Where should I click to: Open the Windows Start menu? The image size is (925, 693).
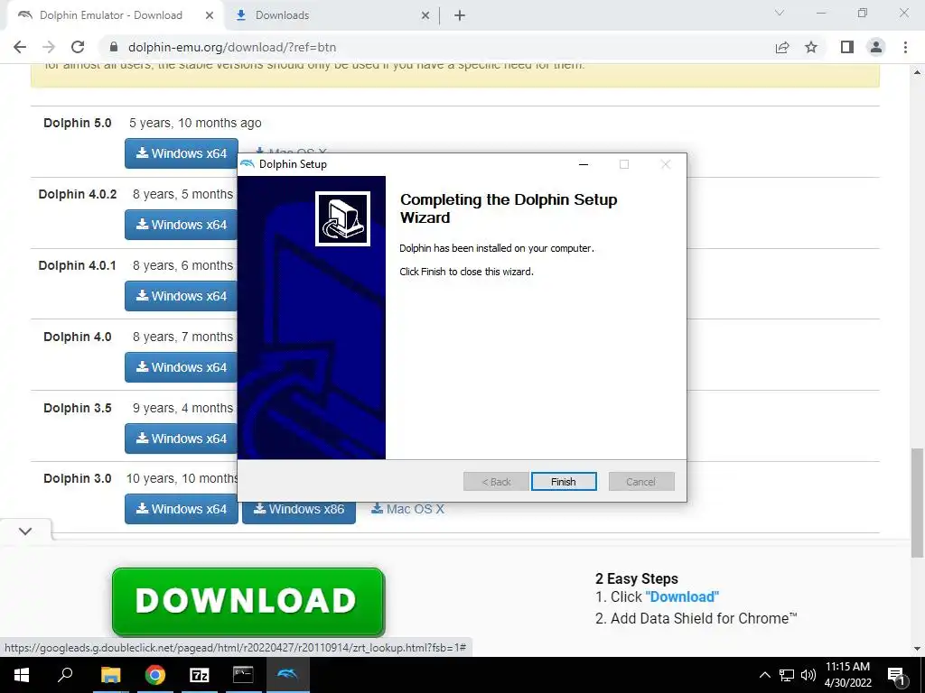[22, 675]
